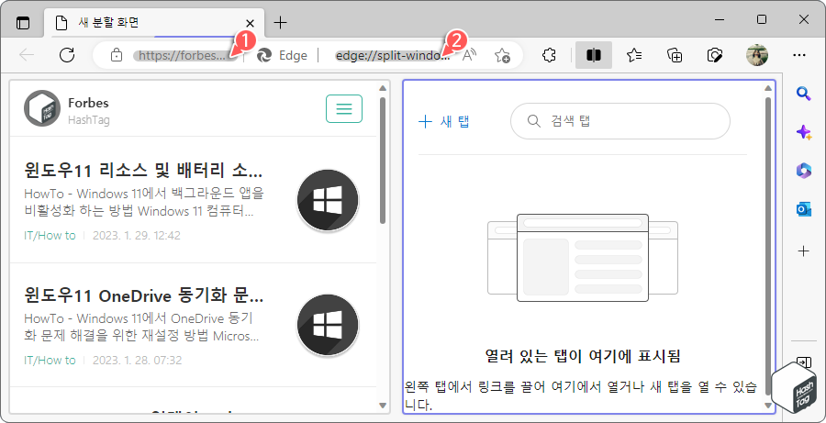The height and width of the screenshot is (423, 826).
Task: Activate Read aloud icon
Action: [x=469, y=55]
